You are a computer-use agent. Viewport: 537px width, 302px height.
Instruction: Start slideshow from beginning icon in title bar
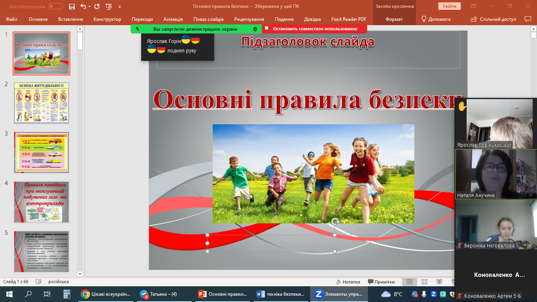pyautogui.click(x=109, y=7)
